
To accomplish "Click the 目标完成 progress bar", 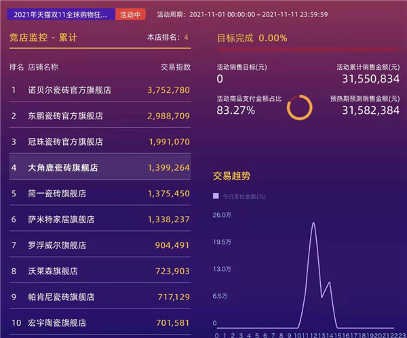I will 308,49.
